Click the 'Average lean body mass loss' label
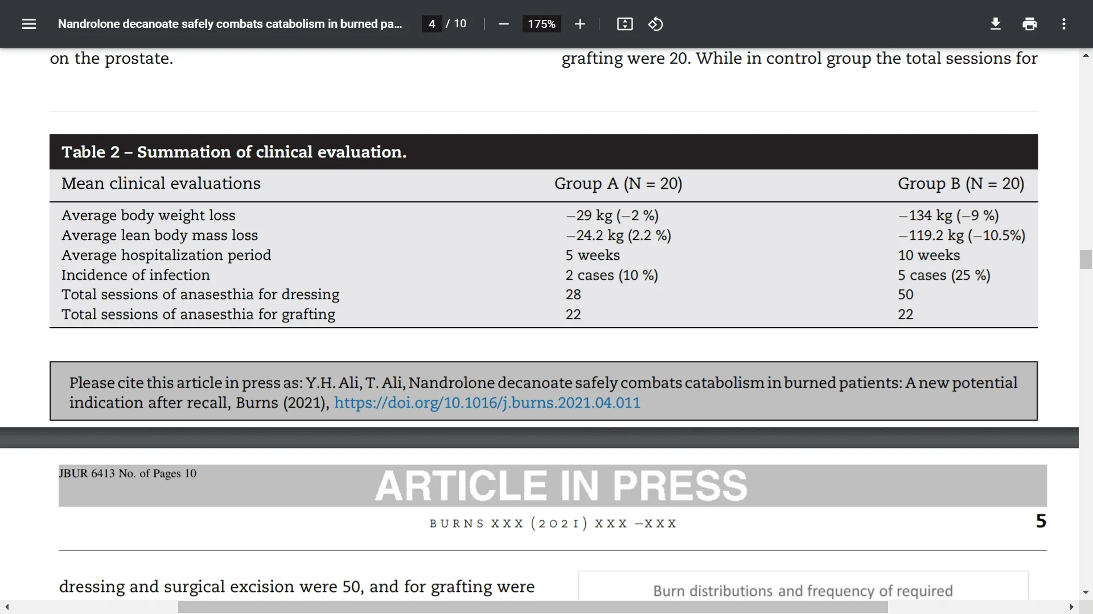Image resolution: width=1093 pixels, height=614 pixels. 160,235
